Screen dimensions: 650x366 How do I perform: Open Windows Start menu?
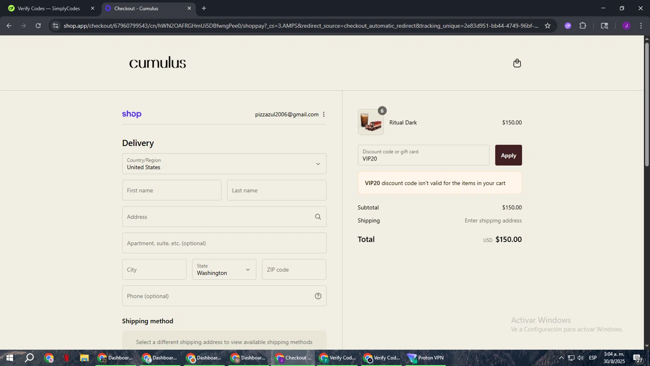point(10,358)
